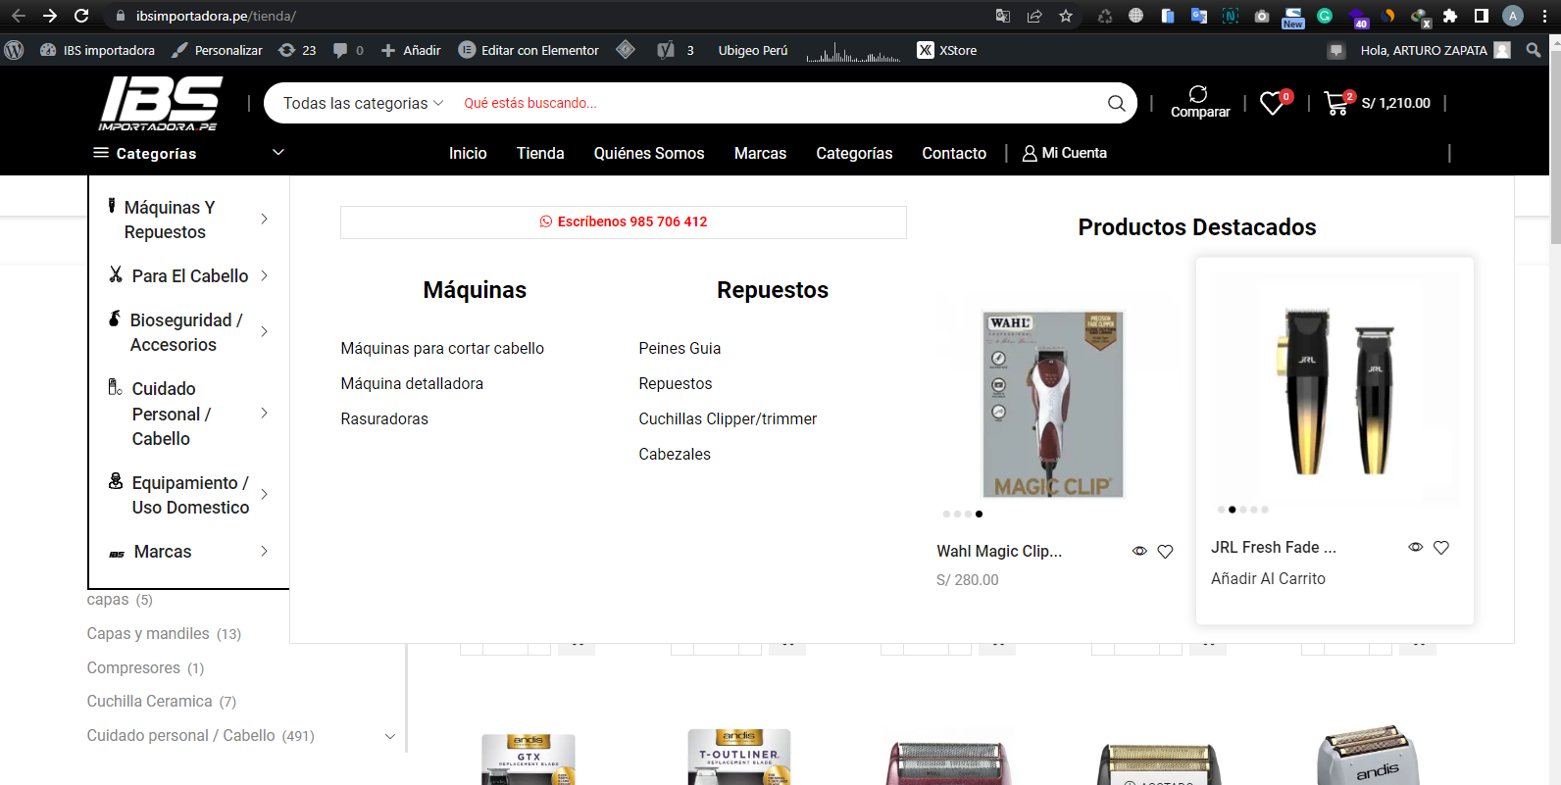The height and width of the screenshot is (785, 1561).
Task: Open Todas las categorias dropdown
Action: [x=363, y=103]
